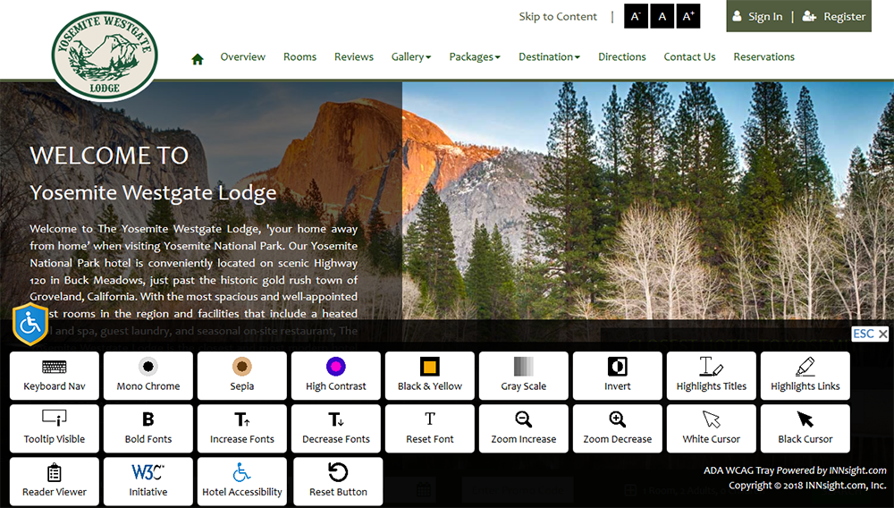Click the INNsight.com powered-by text
Image resolution: width=894 pixels, height=508 pixels.
857,470
